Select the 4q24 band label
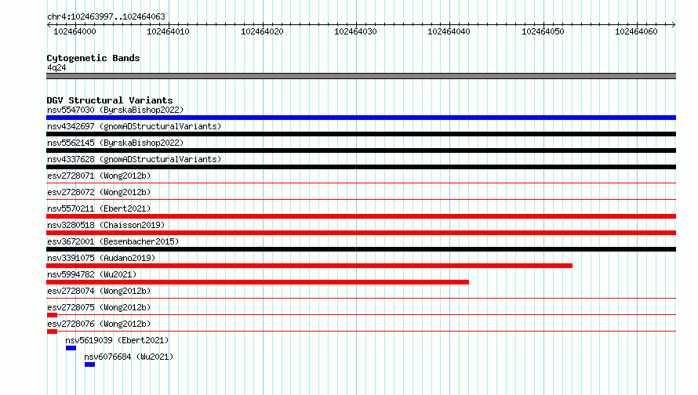Viewport: 698px width, 395px height. (x=56, y=67)
